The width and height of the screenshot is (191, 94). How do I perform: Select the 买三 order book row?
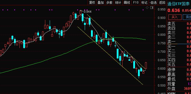[x=179, y=55]
